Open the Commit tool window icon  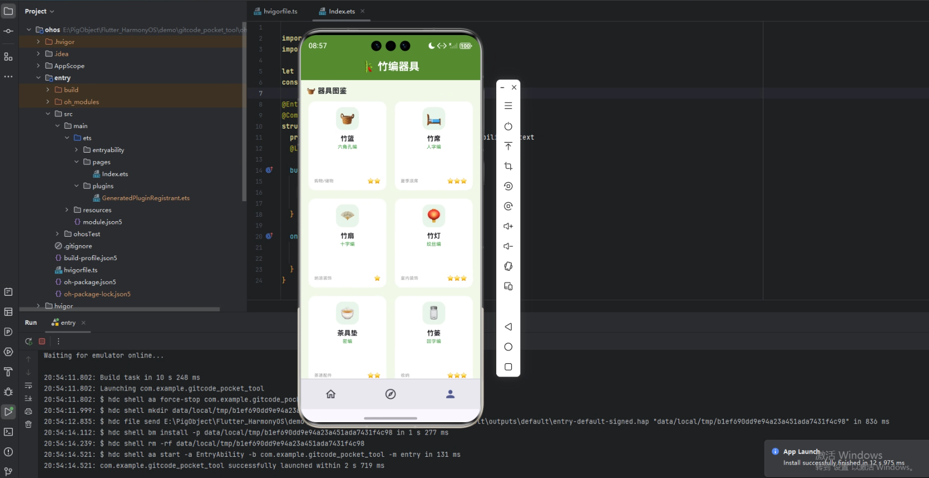[x=8, y=31]
